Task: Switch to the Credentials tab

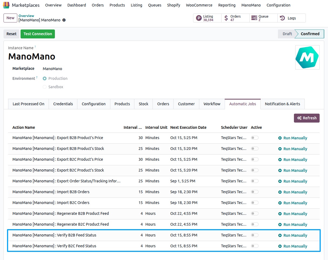Action: 63,104
